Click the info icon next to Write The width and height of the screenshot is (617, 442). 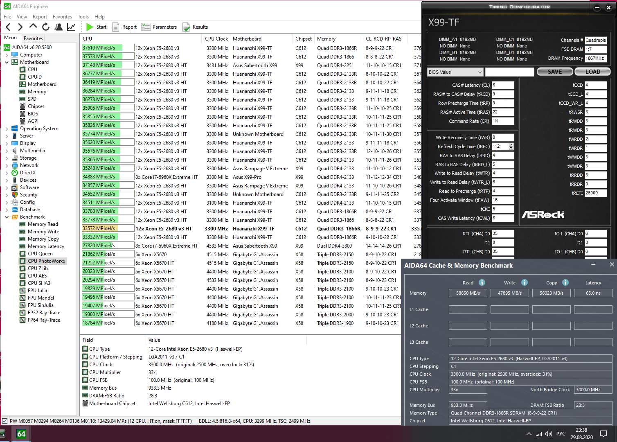point(525,282)
